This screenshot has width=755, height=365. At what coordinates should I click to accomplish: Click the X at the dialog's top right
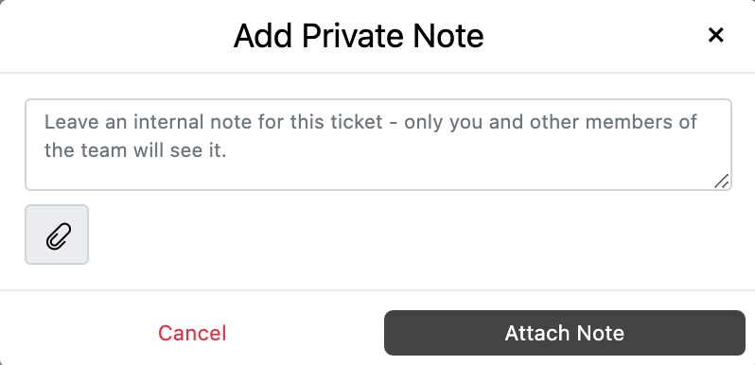coord(715,35)
